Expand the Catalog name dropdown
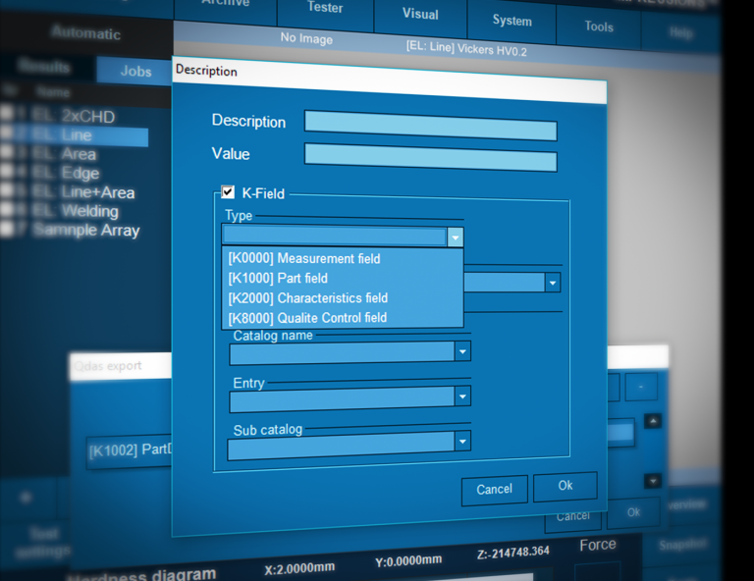 462,351
